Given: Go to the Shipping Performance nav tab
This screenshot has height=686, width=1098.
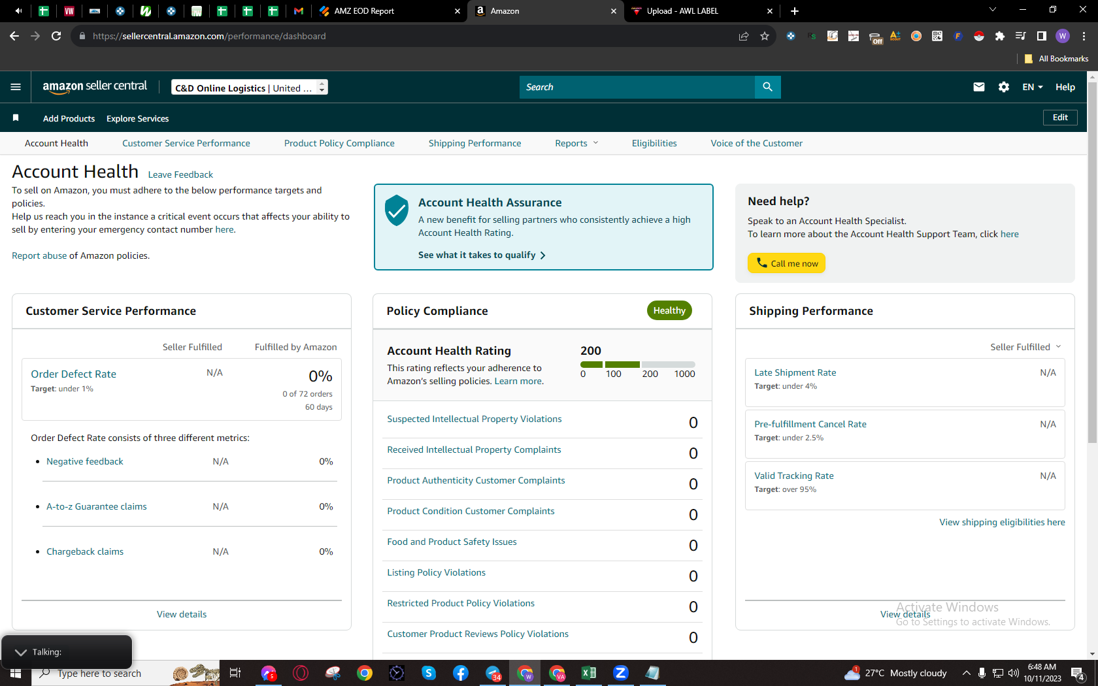Looking at the screenshot, I should click(x=475, y=143).
